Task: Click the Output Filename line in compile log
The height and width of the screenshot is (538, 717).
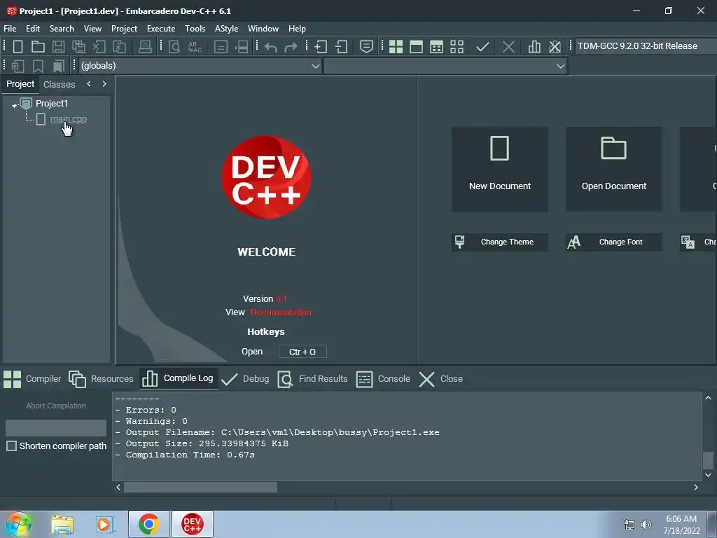Action: coord(277,432)
